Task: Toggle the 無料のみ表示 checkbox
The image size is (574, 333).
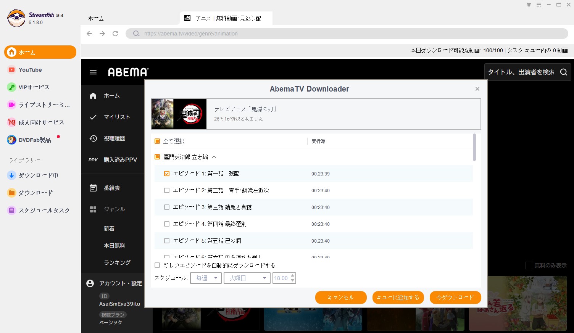Action: point(529,265)
